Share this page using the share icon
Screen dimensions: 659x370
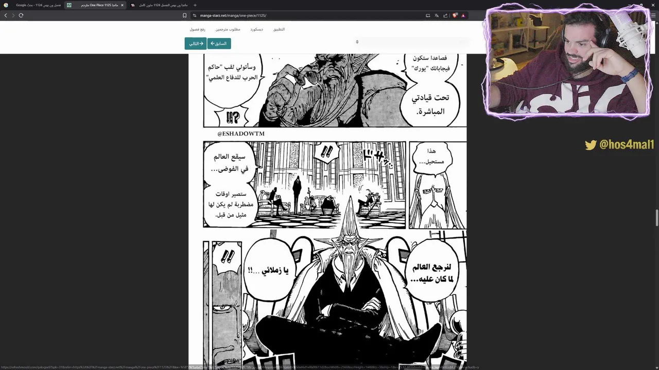pyautogui.click(x=445, y=15)
